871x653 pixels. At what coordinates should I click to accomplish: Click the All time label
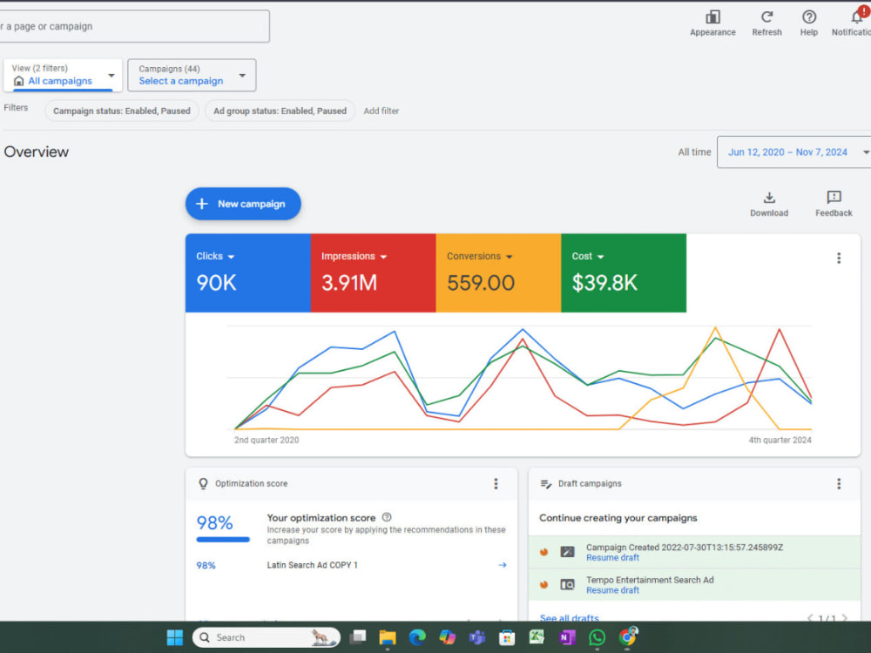click(x=694, y=151)
